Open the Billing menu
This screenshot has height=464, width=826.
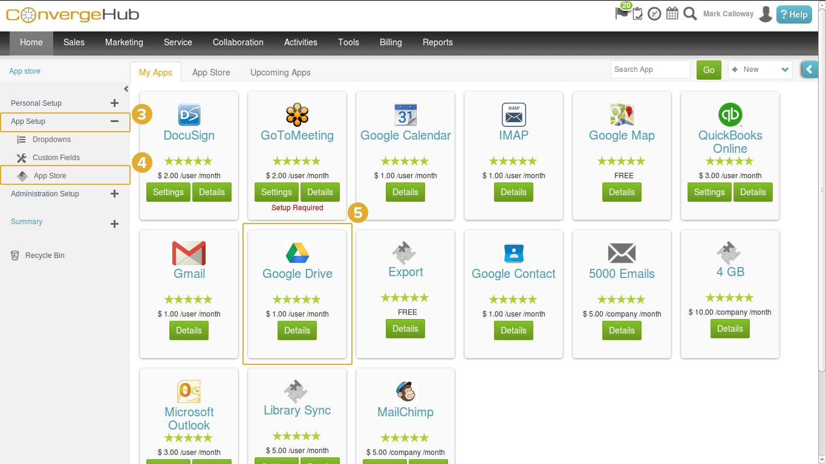(x=391, y=42)
